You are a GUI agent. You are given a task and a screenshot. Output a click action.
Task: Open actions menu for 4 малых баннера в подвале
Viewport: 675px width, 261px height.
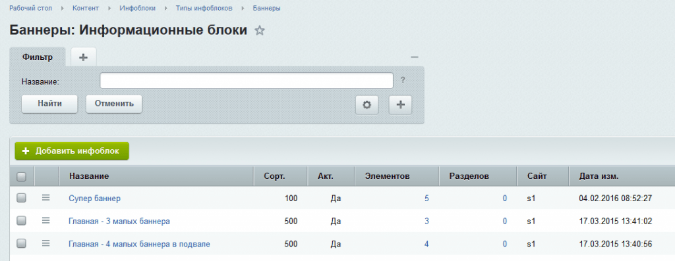(x=45, y=243)
